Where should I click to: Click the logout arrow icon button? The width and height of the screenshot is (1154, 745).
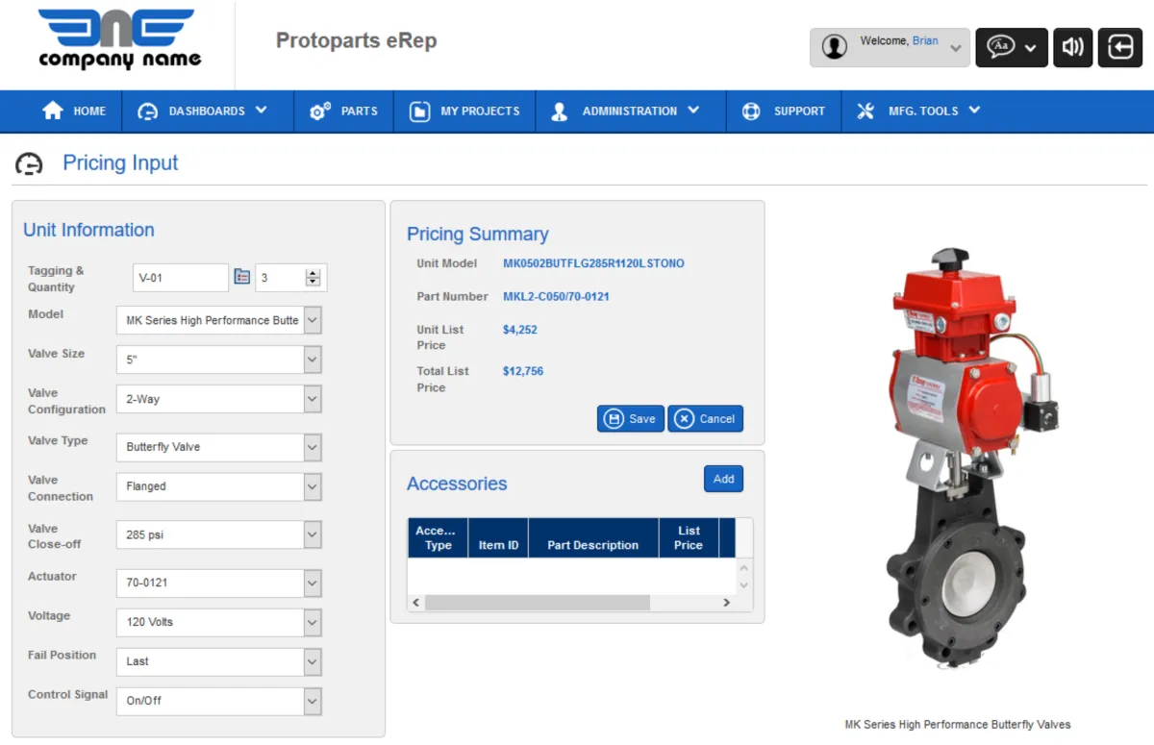(1120, 47)
